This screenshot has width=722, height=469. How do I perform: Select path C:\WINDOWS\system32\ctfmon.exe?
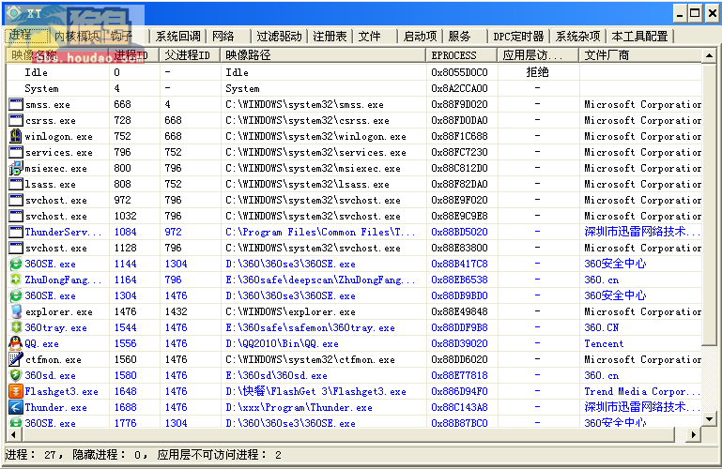coord(310,359)
